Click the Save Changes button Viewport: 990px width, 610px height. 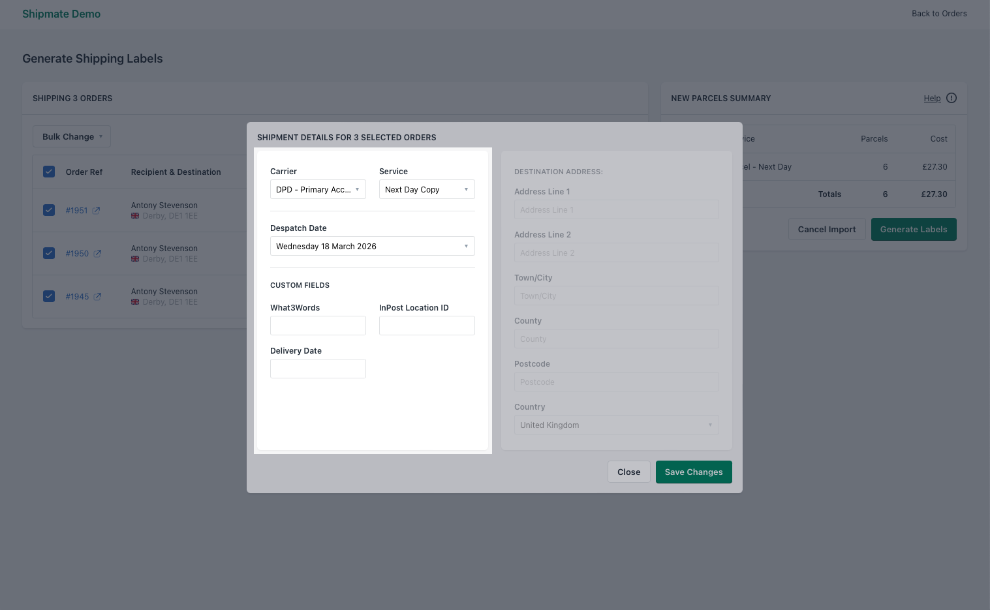pyautogui.click(x=694, y=472)
